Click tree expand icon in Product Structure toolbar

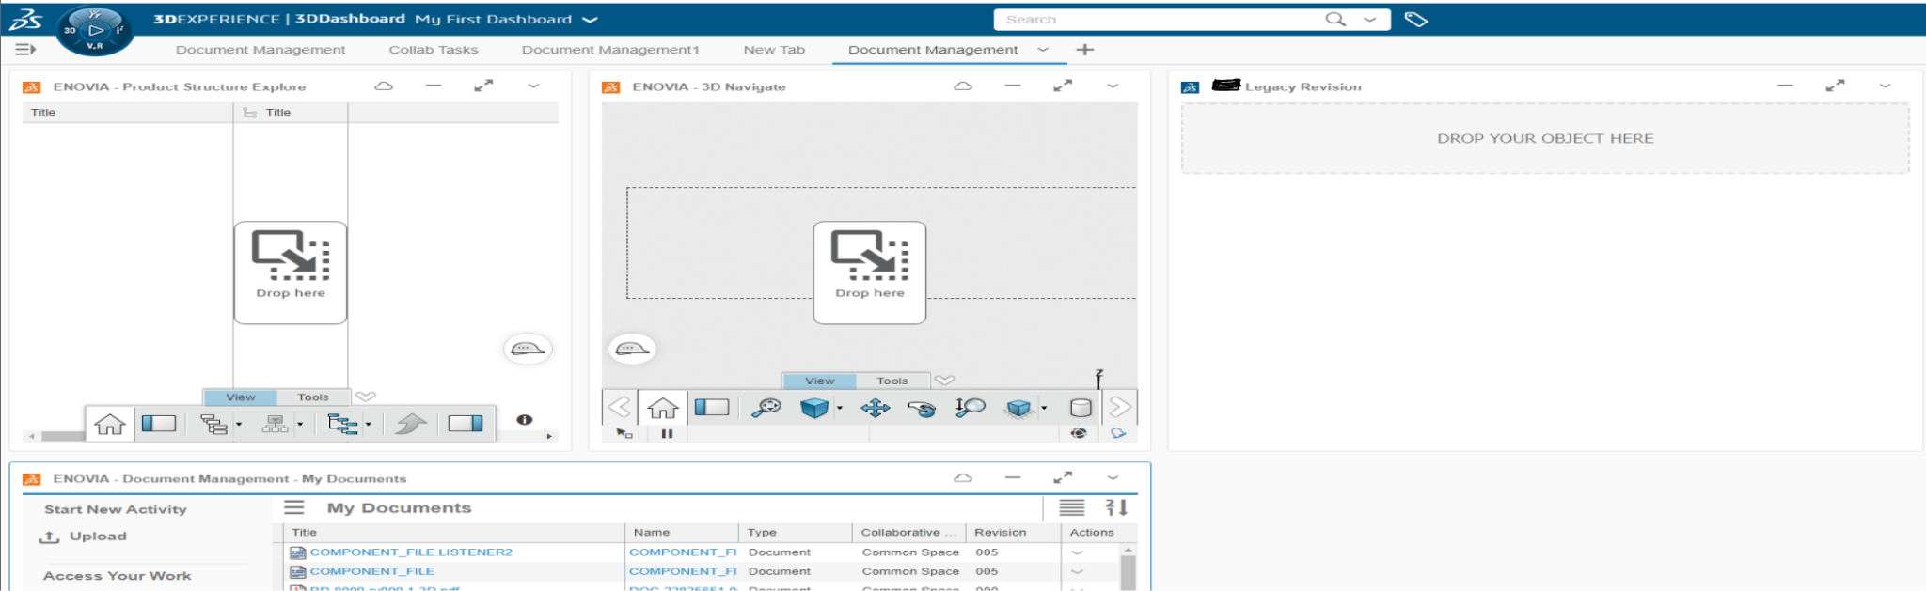214,424
